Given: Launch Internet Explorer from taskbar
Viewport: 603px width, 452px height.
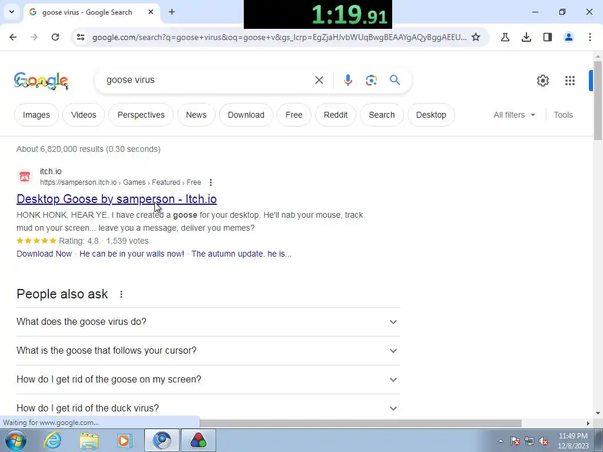Looking at the screenshot, I should tap(52, 440).
